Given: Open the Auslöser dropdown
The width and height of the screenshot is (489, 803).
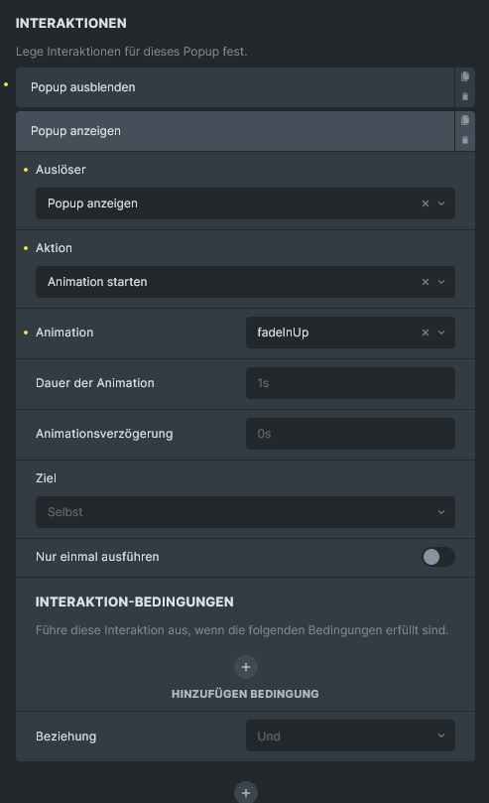Looking at the screenshot, I should pos(245,203).
